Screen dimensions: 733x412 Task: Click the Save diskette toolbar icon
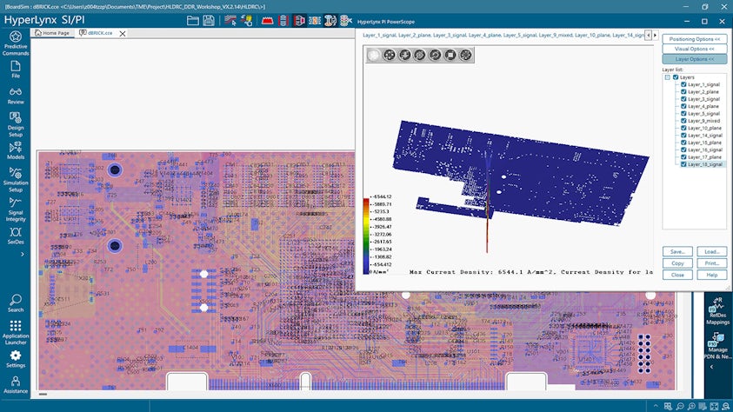[x=209, y=20]
